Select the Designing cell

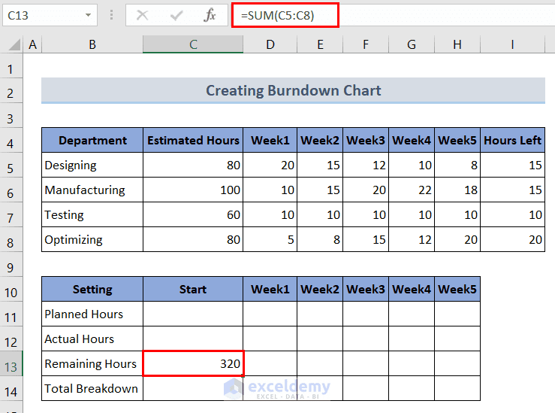point(92,166)
